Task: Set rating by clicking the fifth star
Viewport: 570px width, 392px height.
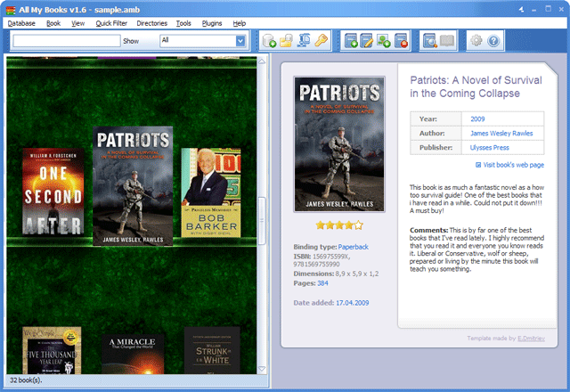Action: pyautogui.click(x=358, y=225)
